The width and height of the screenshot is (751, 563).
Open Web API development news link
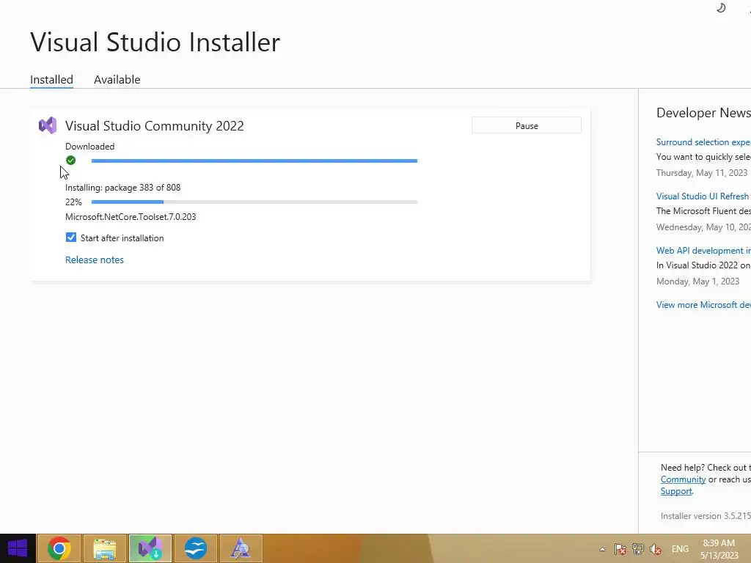(703, 251)
